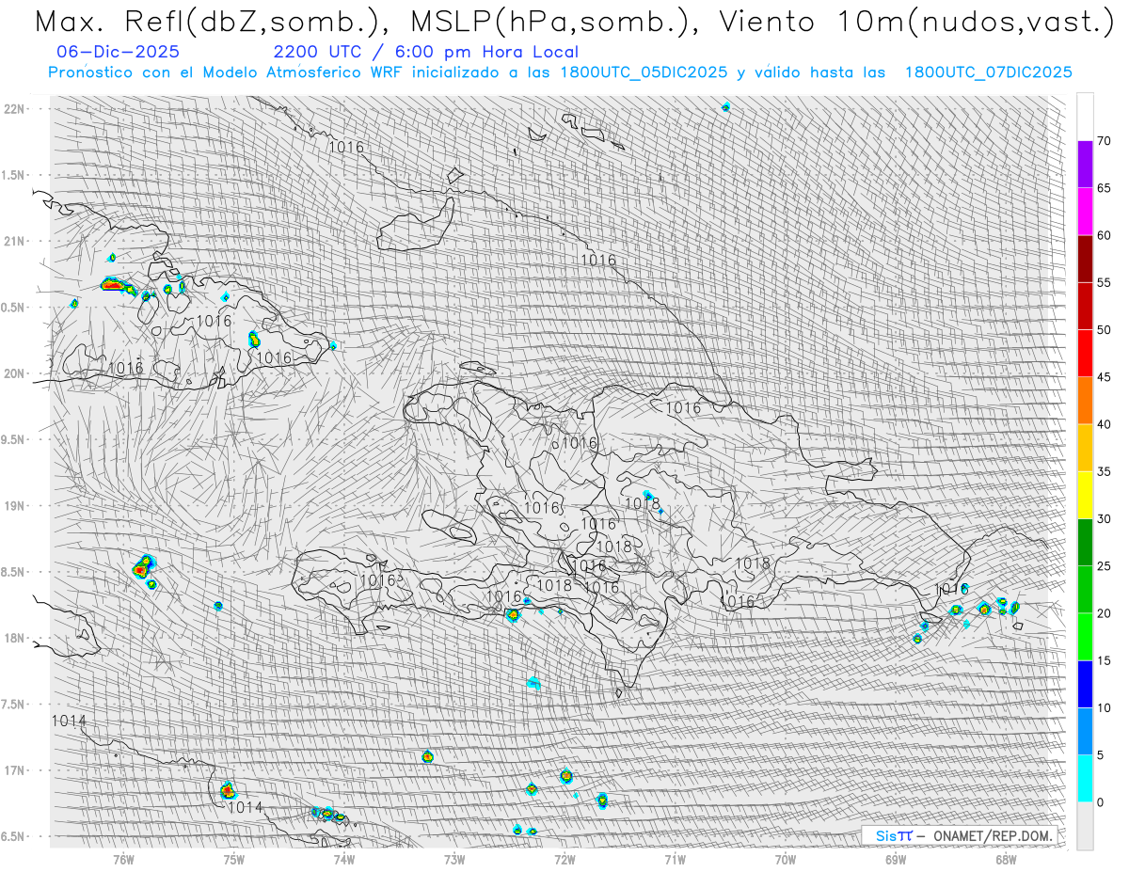This screenshot has width=1129, height=872.
Task: Click the 30 value on the color scale
Action: (1104, 518)
